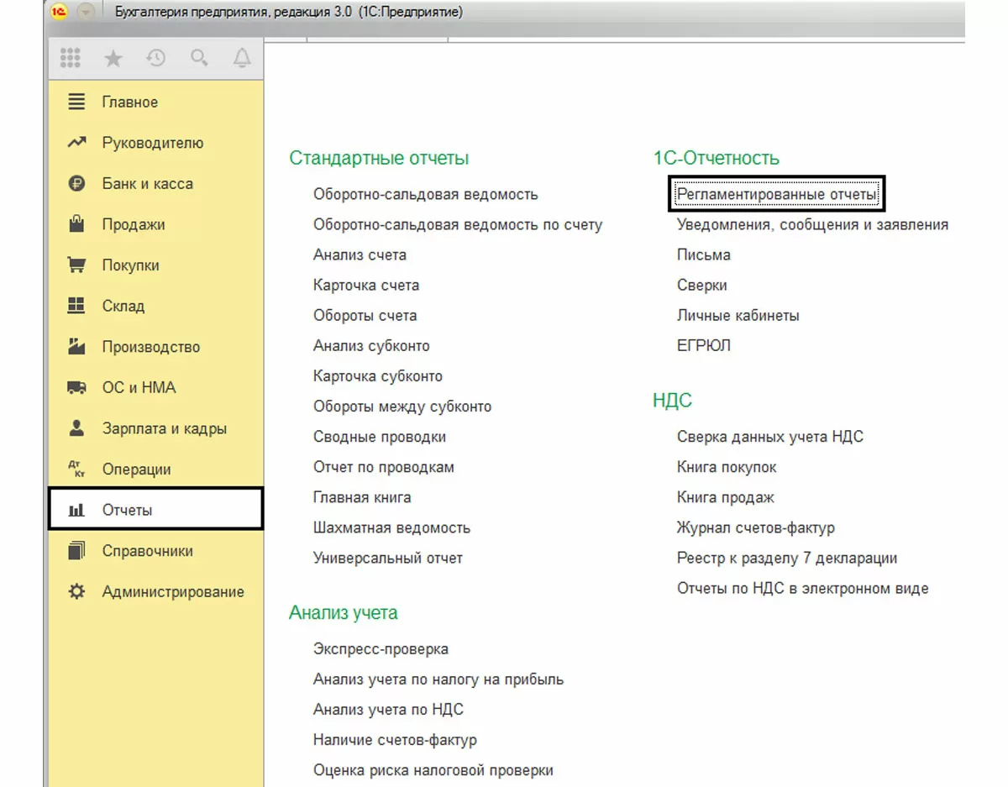Go to ОС и НМА section
The height and width of the screenshot is (787, 1008).
point(139,388)
